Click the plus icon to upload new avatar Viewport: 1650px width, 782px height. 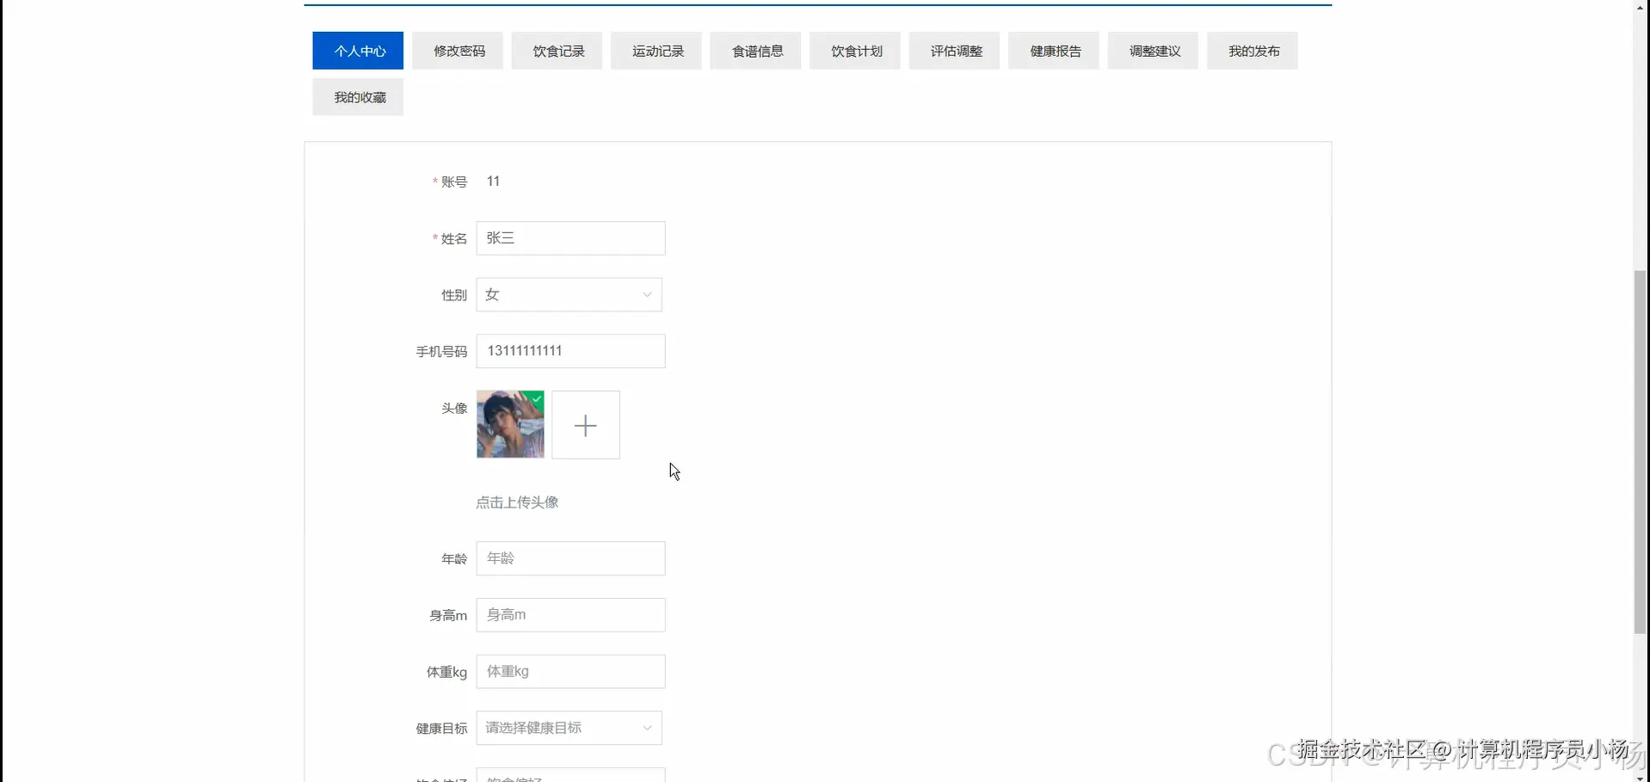point(586,425)
